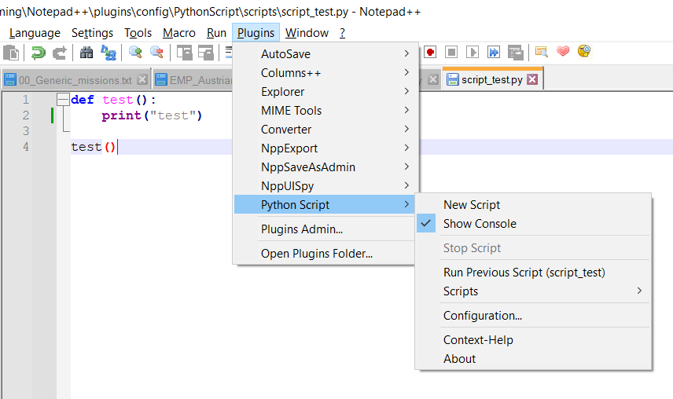Place cursor in print("test") line
Screen dimensions: 673x399
click(x=152, y=115)
